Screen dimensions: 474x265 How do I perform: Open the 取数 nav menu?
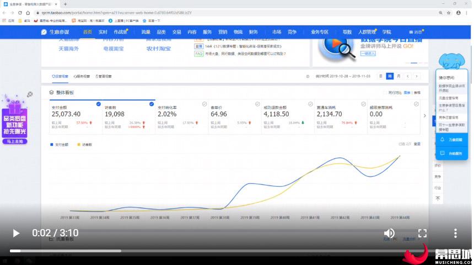pos(347,32)
